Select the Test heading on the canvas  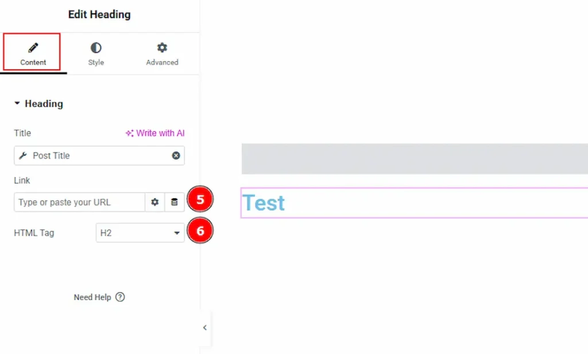coord(264,203)
